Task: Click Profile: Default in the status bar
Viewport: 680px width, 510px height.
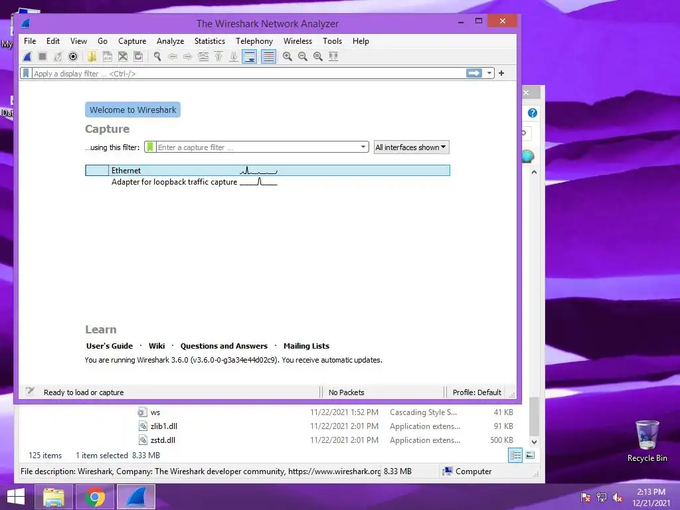Action: [x=477, y=392]
